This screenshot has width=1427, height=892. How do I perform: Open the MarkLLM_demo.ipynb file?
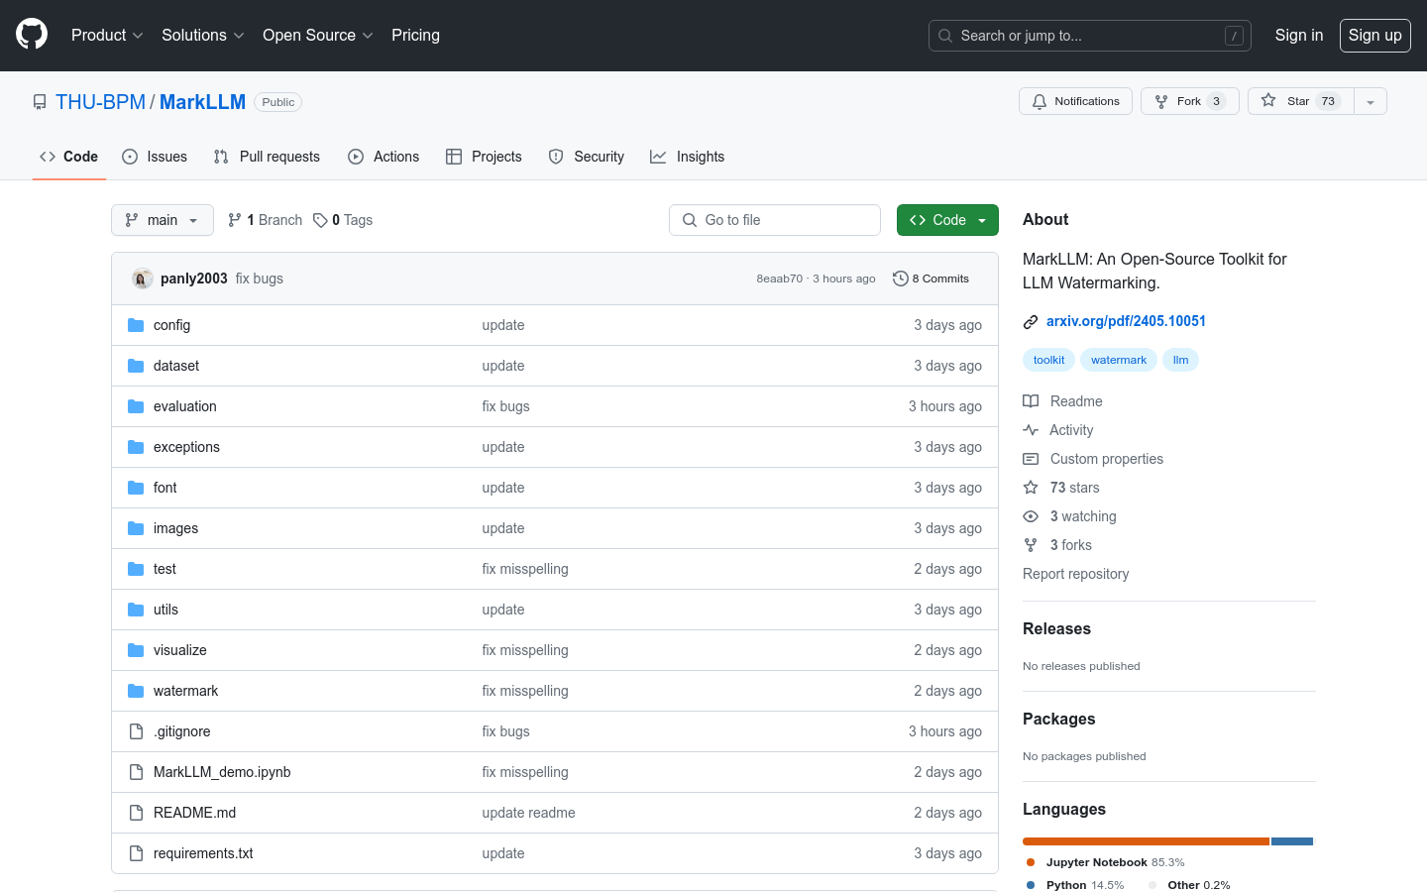coord(222,772)
